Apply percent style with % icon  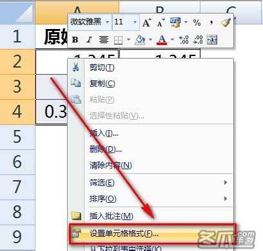point(197,23)
